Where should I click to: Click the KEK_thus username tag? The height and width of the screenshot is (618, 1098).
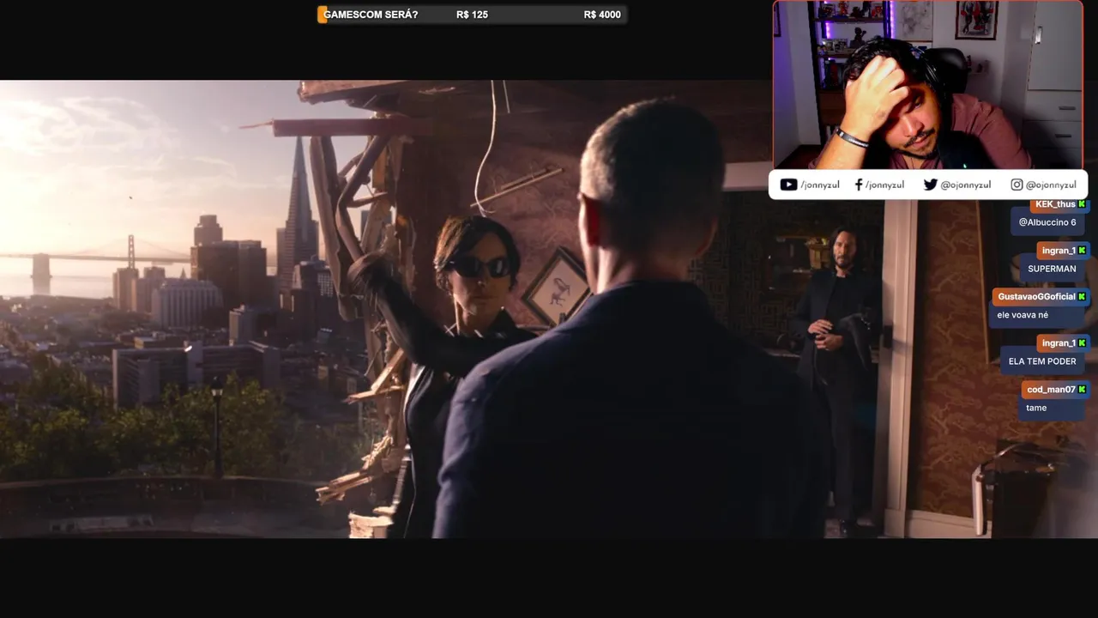(1060, 204)
